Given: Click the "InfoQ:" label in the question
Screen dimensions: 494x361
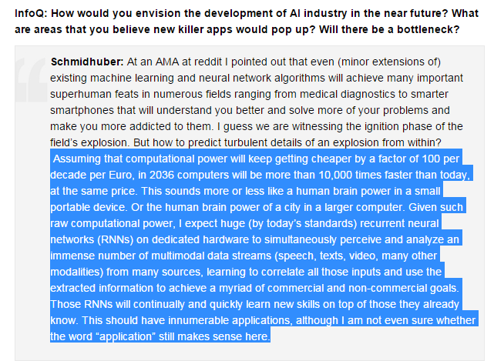Looking at the screenshot, I should coord(31,14).
